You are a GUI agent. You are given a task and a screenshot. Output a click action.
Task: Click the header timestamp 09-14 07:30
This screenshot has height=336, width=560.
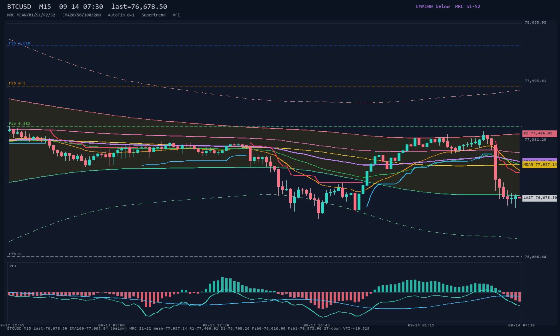[x=81, y=7]
